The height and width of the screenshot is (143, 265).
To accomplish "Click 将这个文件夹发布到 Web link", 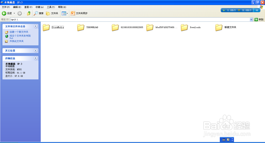I will click(20, 37).
